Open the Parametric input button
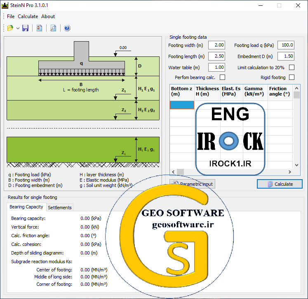Viewport: 308px width, 299px height. [192, 184]
